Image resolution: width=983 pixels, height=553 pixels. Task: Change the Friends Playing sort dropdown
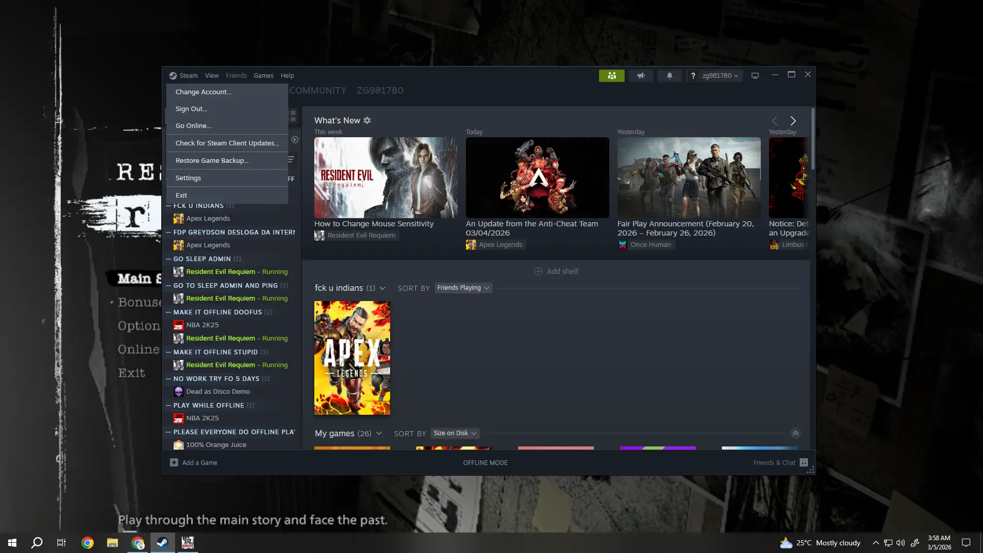(463, 288)
